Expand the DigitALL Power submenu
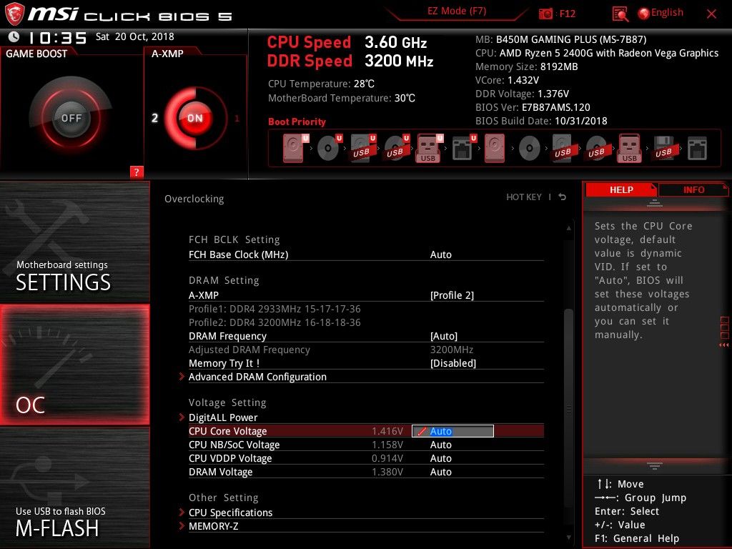The image size is (732, 549). pos(223,417)
